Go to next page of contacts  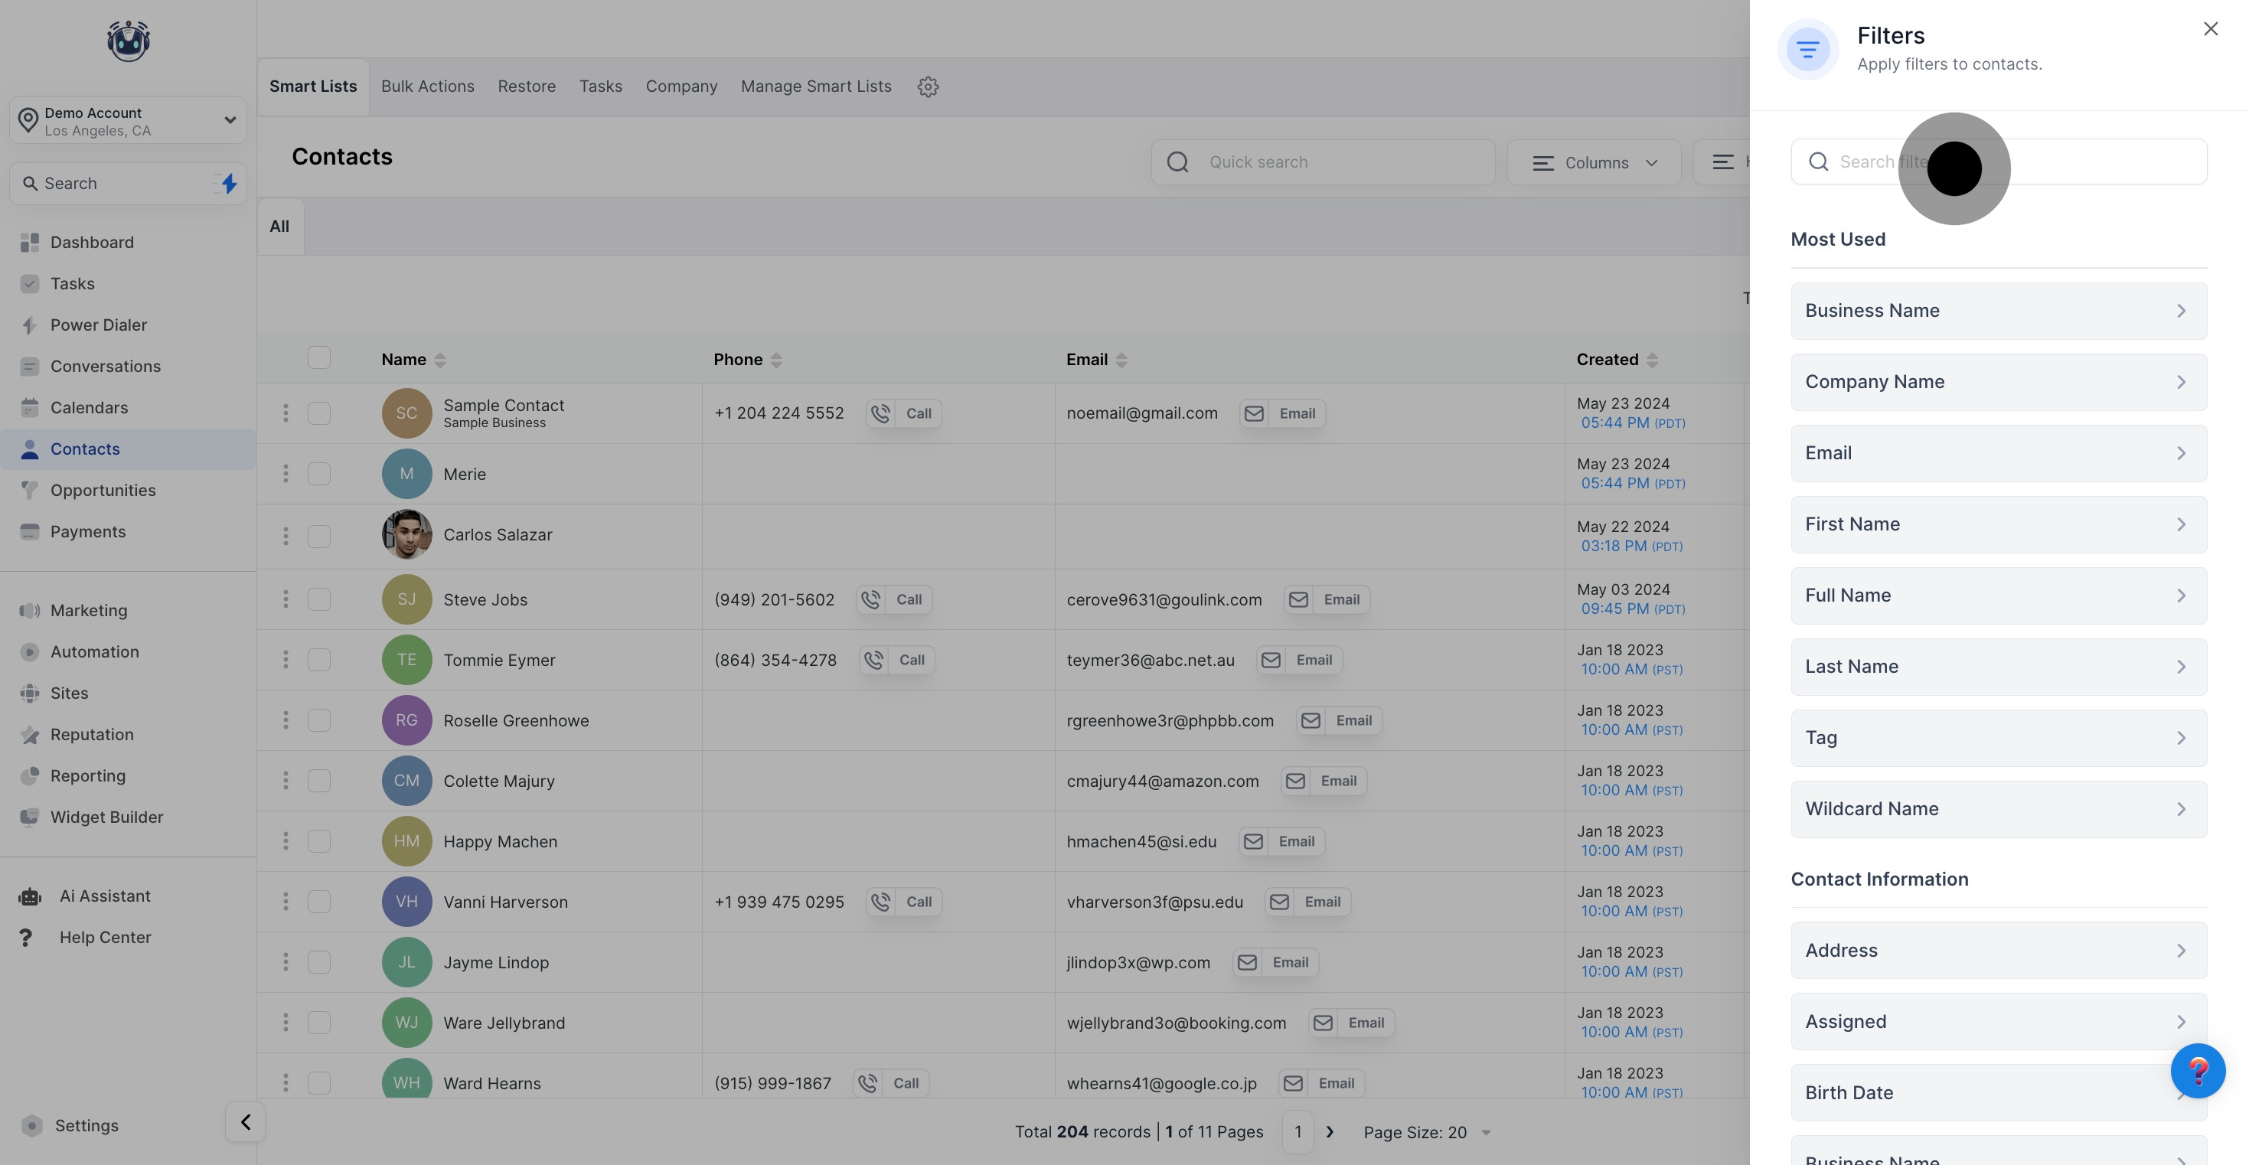pos(1330,1132)
